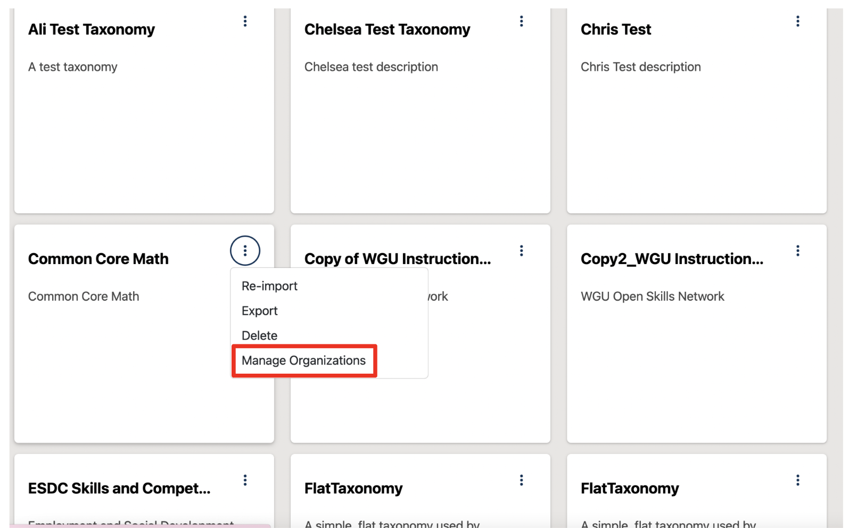The height and width of the screenshot is (528, 857).
Task: Click the ESDC Skills and Compet... heading
Action: 119,489
